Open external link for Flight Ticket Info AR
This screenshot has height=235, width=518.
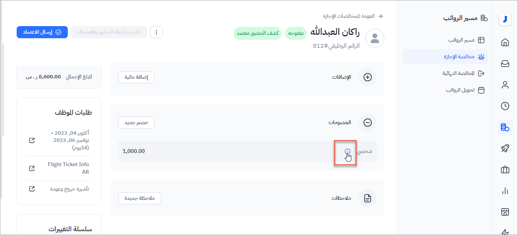pos(32,168)
